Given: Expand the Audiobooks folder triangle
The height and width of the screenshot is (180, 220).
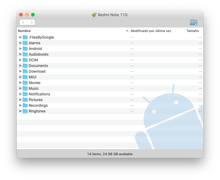Looking at the screenshot, I should coord(20,54).
